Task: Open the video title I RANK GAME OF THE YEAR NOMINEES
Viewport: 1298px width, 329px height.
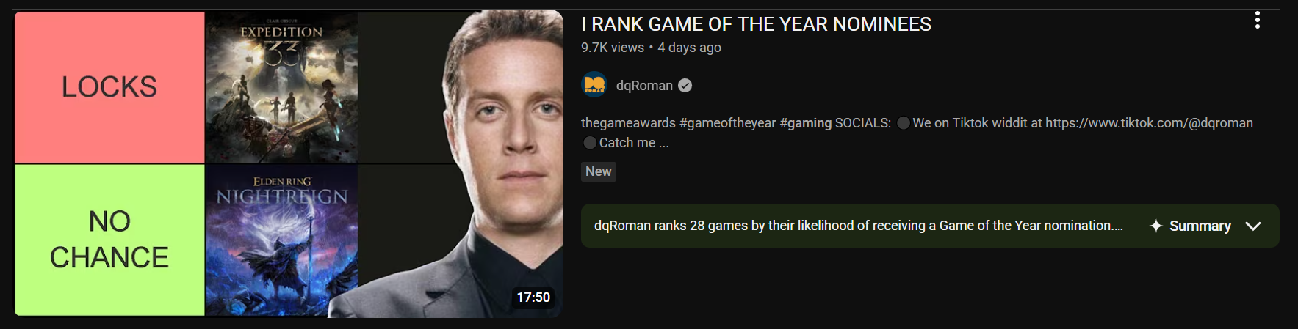Action: pyautogui.click(x=756, y=24)
